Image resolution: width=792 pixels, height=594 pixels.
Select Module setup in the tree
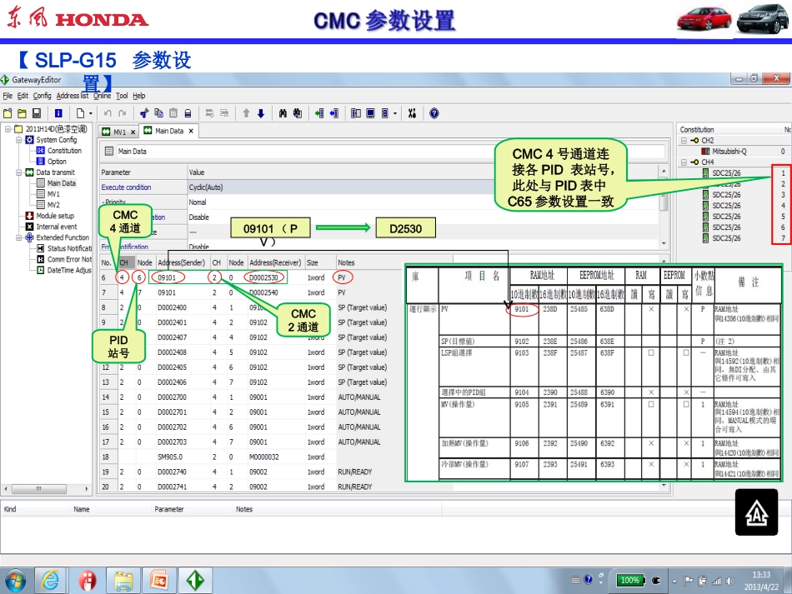coord(54,216)
